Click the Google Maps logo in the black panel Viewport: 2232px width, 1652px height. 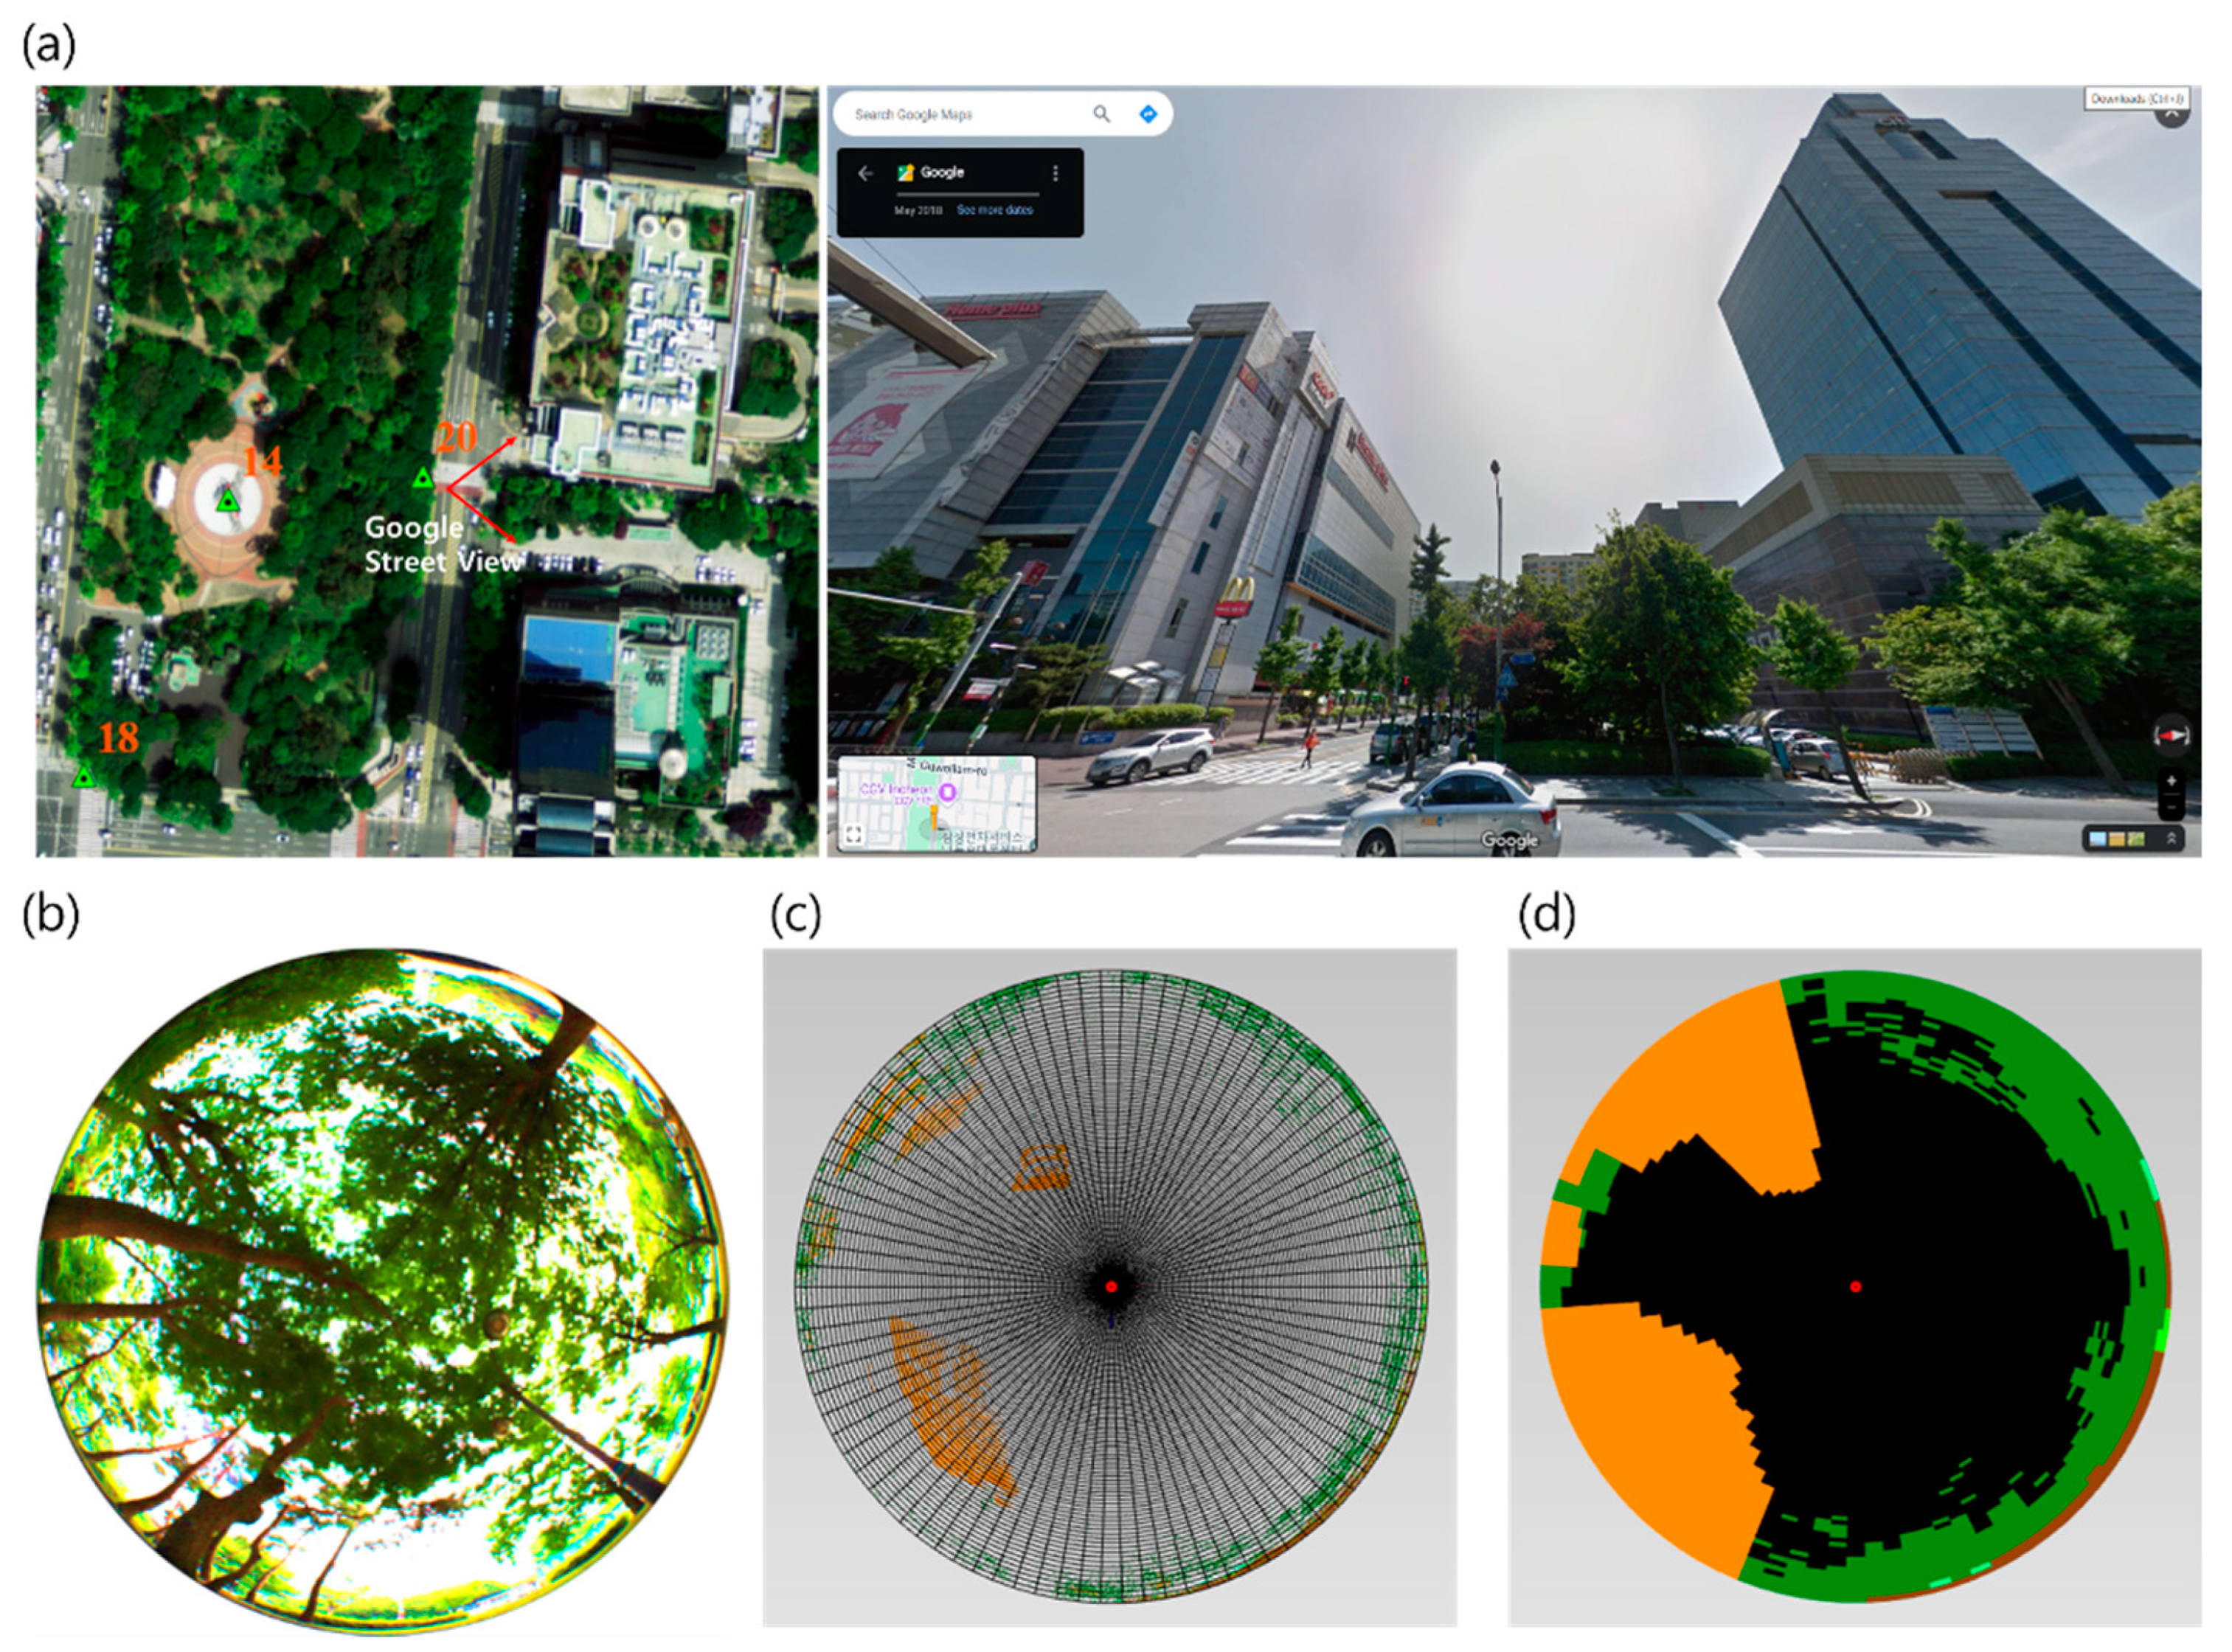[x=906, y=172]
